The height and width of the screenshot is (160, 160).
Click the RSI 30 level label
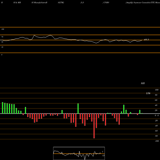(x=2, y=47)
